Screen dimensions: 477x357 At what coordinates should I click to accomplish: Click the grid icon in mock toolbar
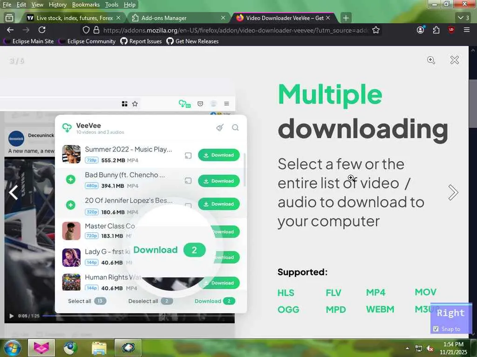(124, 104)
